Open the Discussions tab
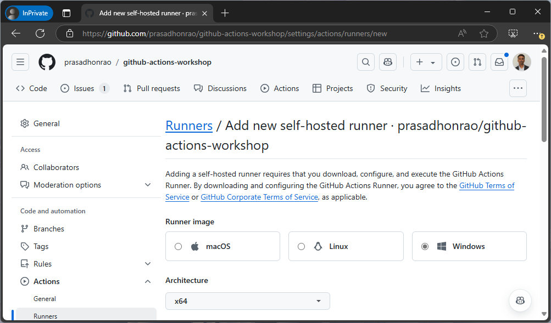Image resolution: width=551 pixels, height=323 pixels. 220,88
